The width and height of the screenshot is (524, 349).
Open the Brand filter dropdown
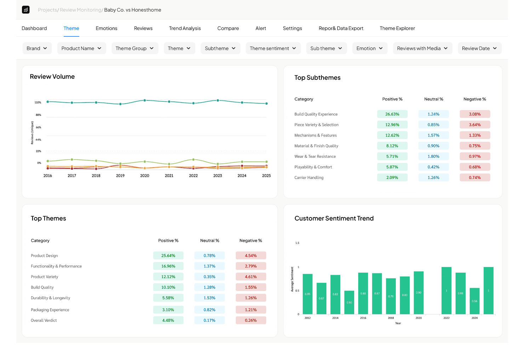37,48
